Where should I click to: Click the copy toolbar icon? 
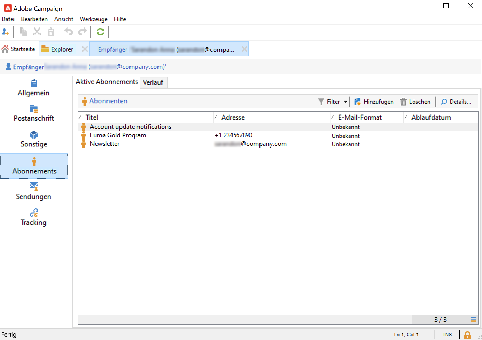[x=23, y=32]
